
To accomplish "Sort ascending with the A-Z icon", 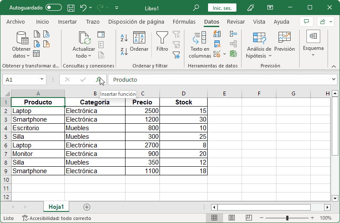I will (124, 38).
